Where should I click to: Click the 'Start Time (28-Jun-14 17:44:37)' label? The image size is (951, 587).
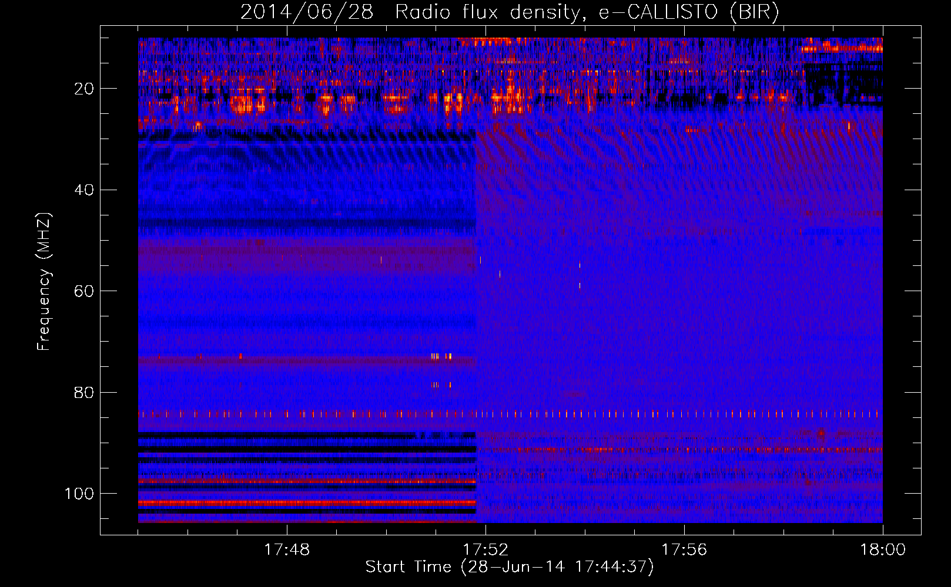(510, 567)
